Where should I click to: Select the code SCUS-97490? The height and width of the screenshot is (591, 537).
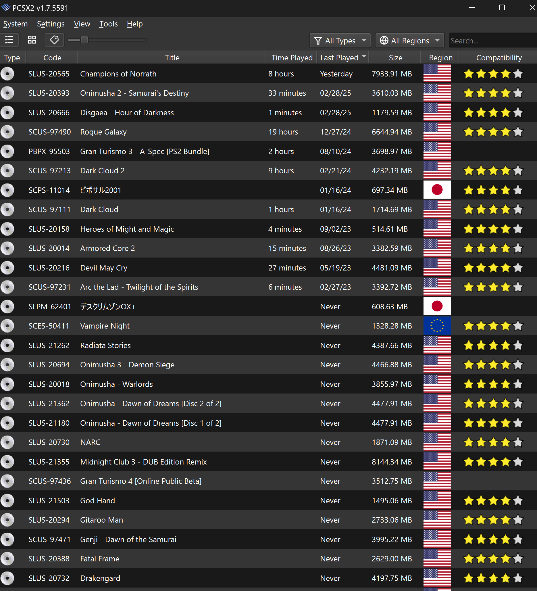coord(49,132)
